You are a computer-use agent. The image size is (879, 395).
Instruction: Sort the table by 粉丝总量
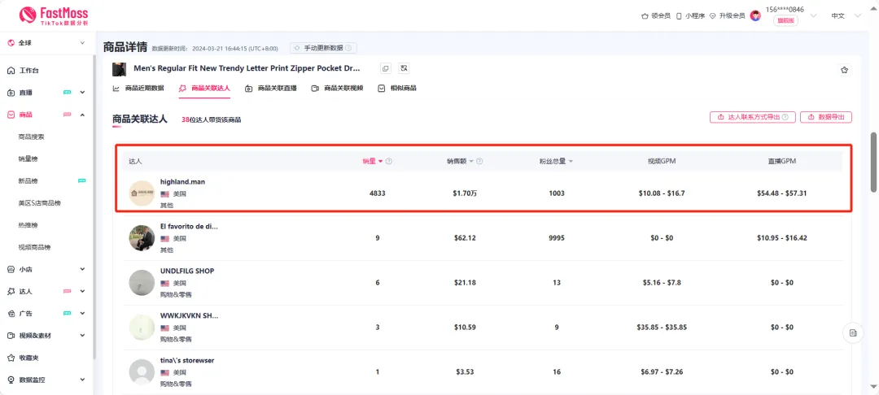[x=556, y=161]
